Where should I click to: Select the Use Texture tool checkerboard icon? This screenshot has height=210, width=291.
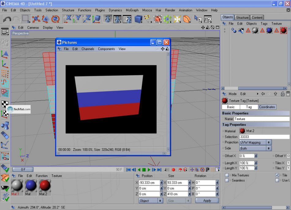(x=5, y=104)
